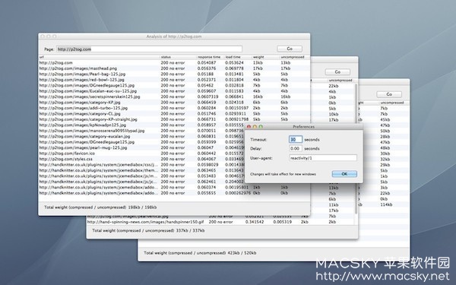Screen dimensions: 456x285
Task: Select the manosserena9095lilypad.jpg row
Action: 141,131
